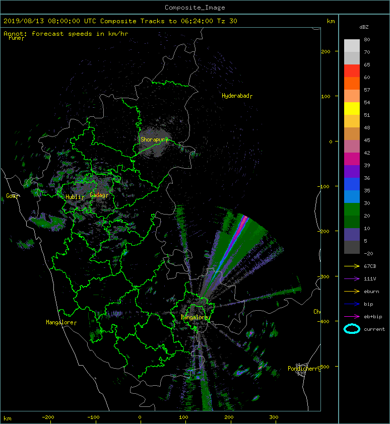Pick the purple 39 dBZ color swatch
Screen dimensions: 390x424
352,171
